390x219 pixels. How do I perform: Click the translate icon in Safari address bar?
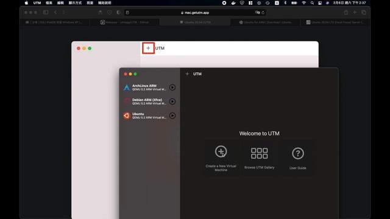click(257, 12)
